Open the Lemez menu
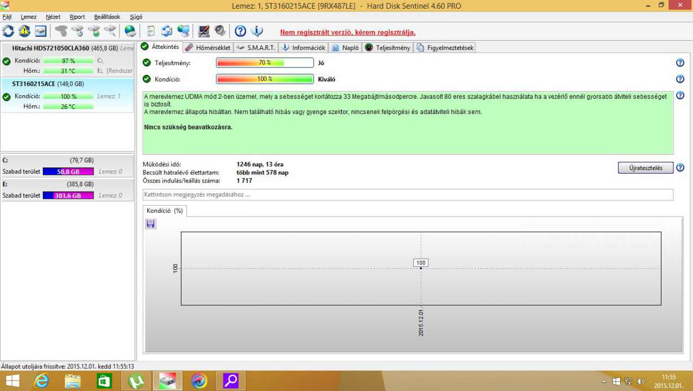The width and height of the screenshot is (693, 391). click(x=28, y=17)
